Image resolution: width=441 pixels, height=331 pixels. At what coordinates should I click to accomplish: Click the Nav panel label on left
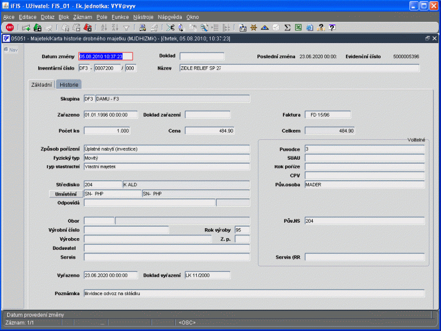click(x=11, y=50)
